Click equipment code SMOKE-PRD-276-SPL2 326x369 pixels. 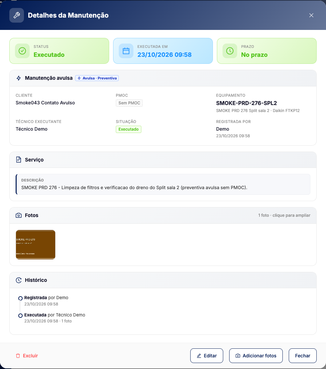pos(246,103)
